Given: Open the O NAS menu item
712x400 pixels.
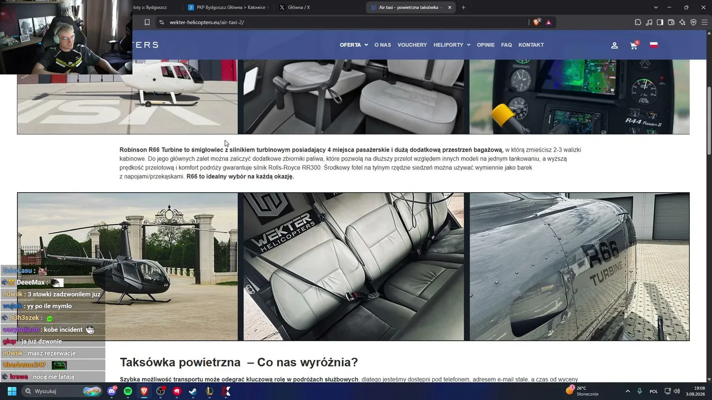Looking at the screenshot, I should tap(383, 45).
